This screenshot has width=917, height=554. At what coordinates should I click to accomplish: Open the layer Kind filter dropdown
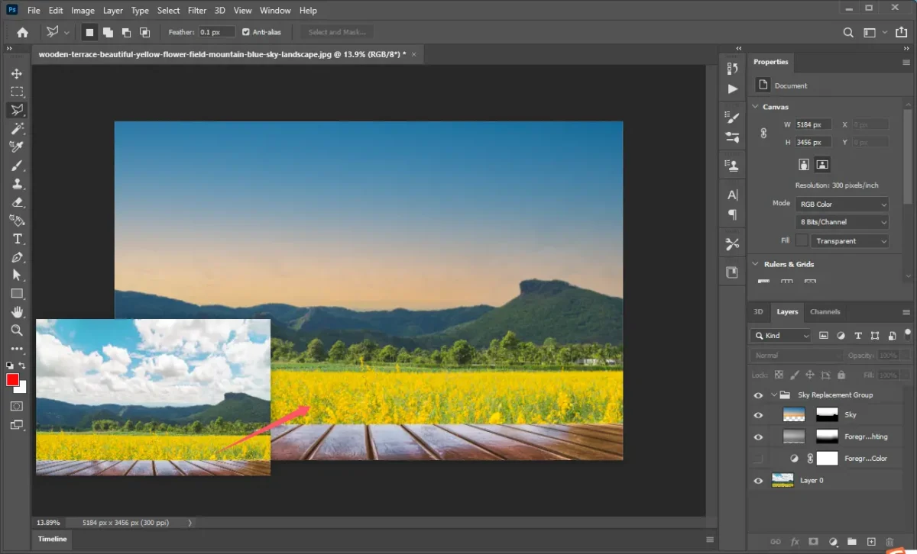click(780, 336)
